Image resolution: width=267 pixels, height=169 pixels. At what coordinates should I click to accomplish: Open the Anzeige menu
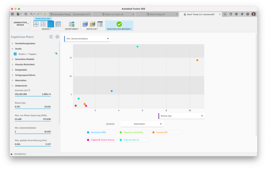(46, 29)
